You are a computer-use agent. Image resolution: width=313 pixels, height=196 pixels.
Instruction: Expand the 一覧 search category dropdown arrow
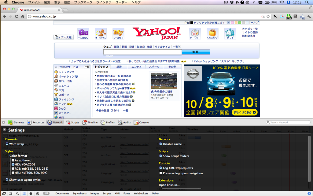(180, 47)
